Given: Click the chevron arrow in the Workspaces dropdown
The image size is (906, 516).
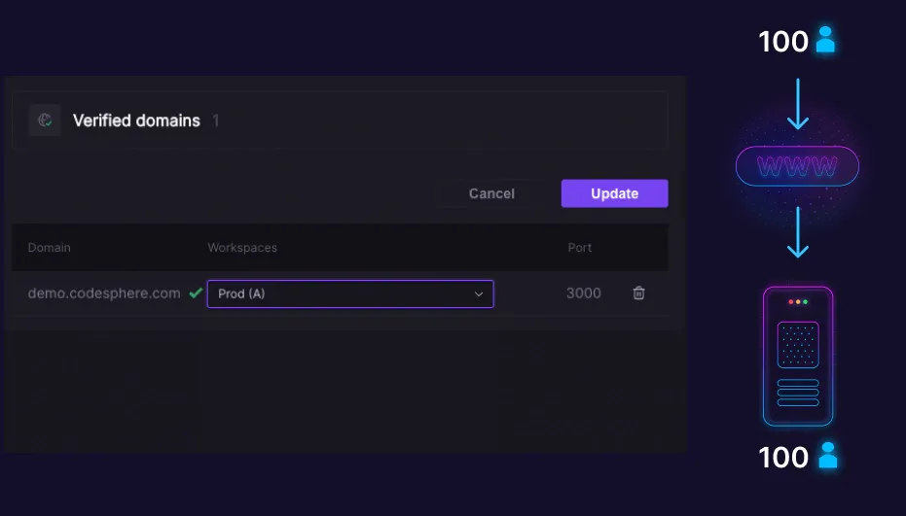Looking at the screenshot, I should click(x=479, y=293).
